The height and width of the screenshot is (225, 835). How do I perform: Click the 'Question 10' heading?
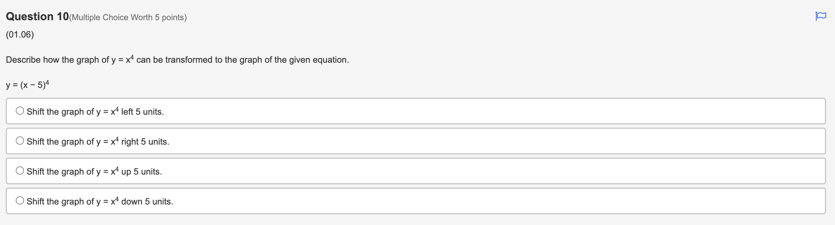point(36,16)
